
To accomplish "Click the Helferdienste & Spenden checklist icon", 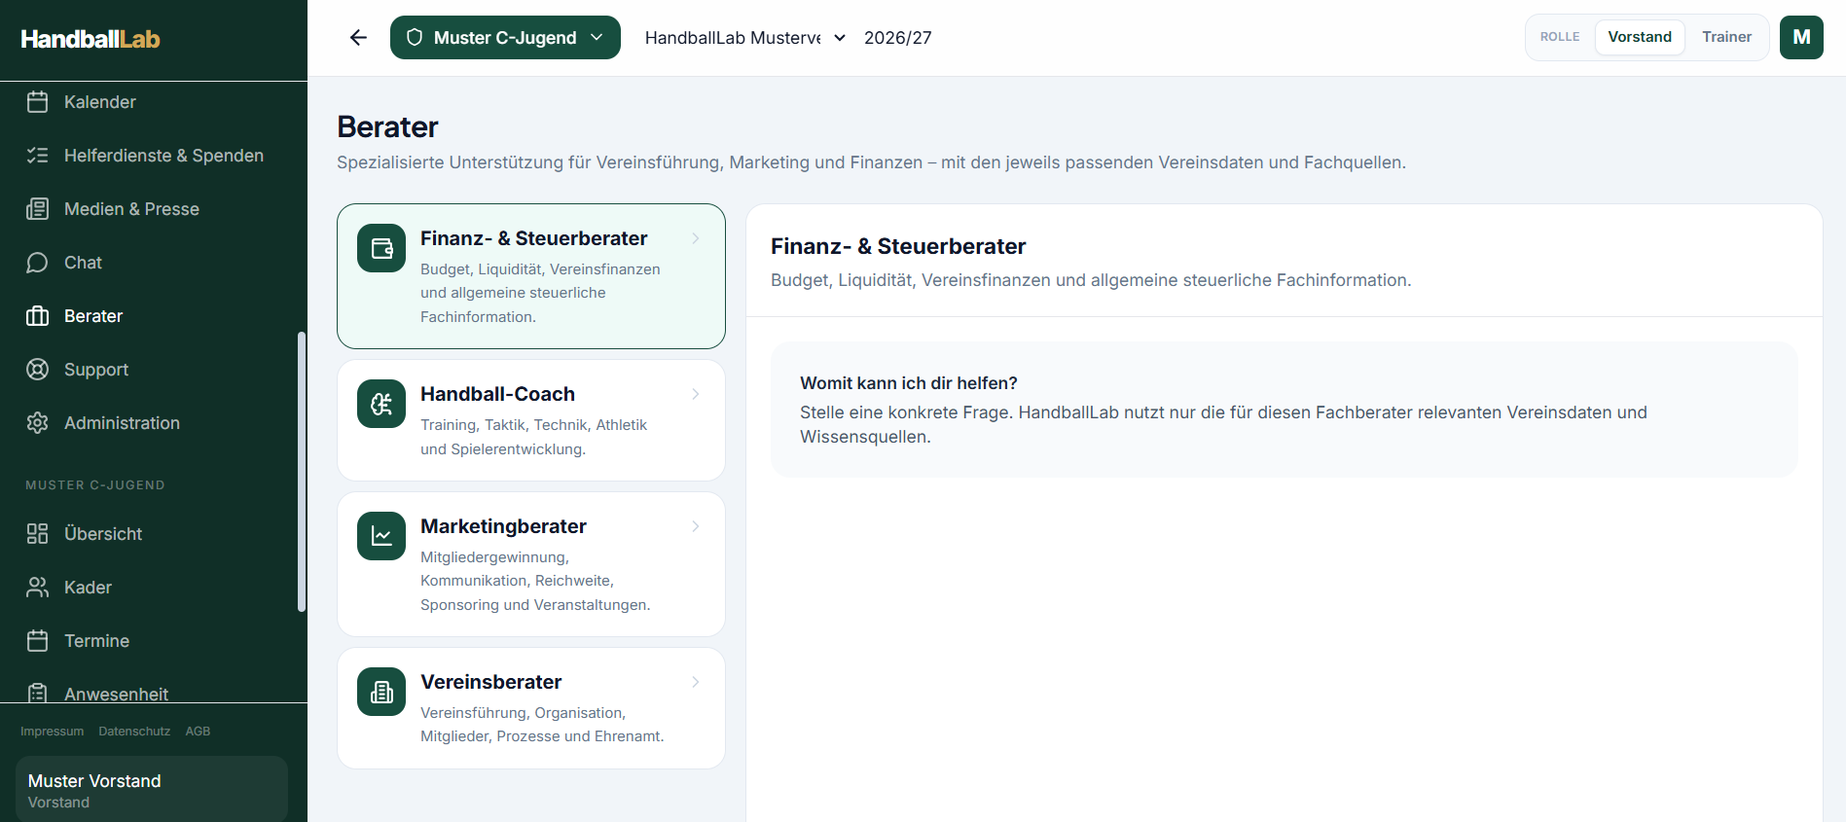I will (x=38, y=156).
